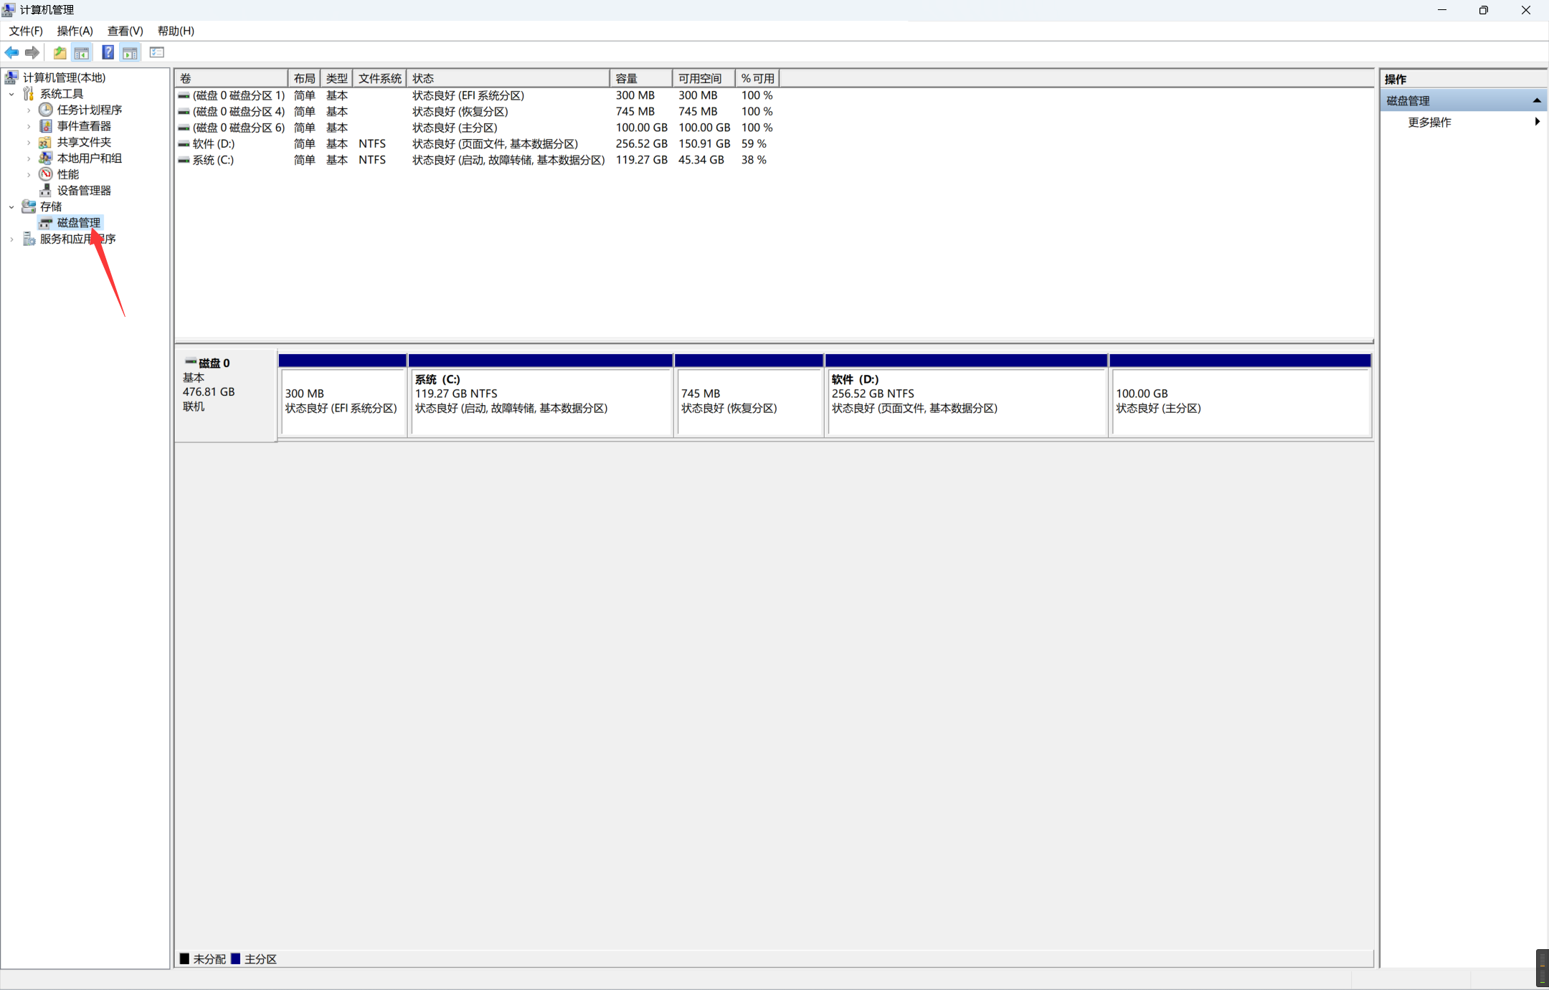
Task: Open Device Manager from the tree
Action: point(83,191)
